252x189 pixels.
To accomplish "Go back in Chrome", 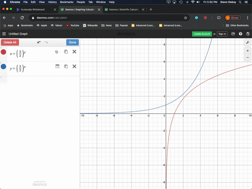I will pyautogui.click(x=5, y=18).
